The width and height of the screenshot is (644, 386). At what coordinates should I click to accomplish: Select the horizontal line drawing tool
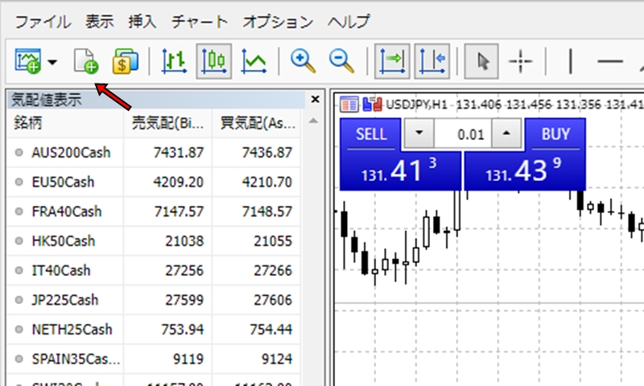point(610,62)
